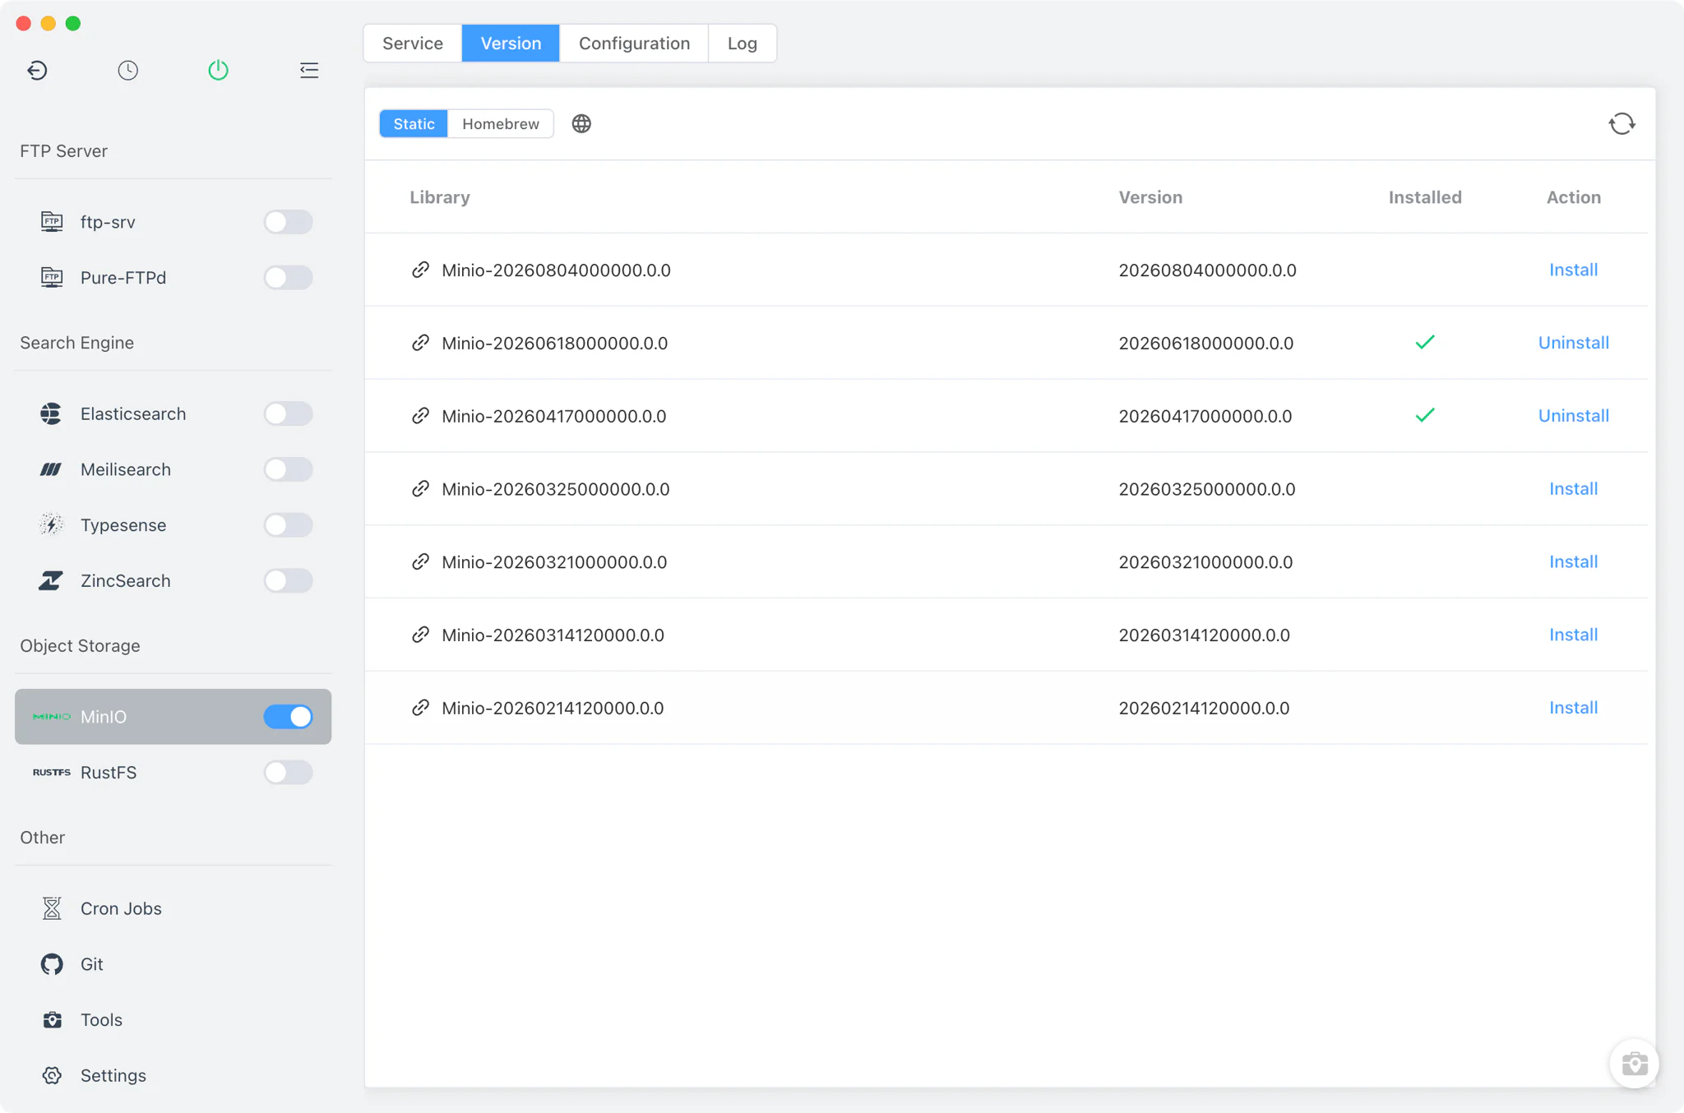
Task: Click the installed checkmark for 20260417000000.0.0
Action: tap(1425, 415)
